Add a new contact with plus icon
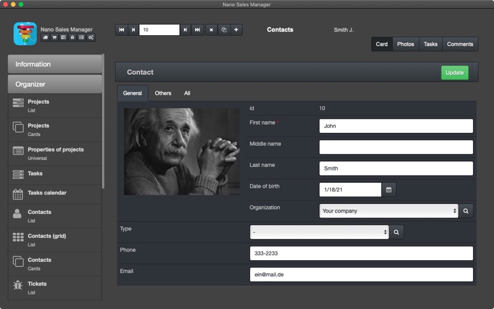 point(237,30)
